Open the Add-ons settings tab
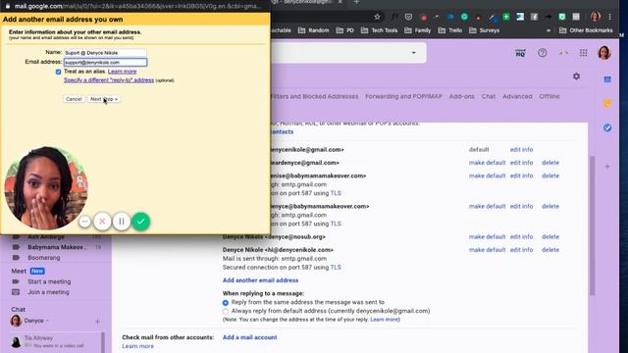 point(462,96)
